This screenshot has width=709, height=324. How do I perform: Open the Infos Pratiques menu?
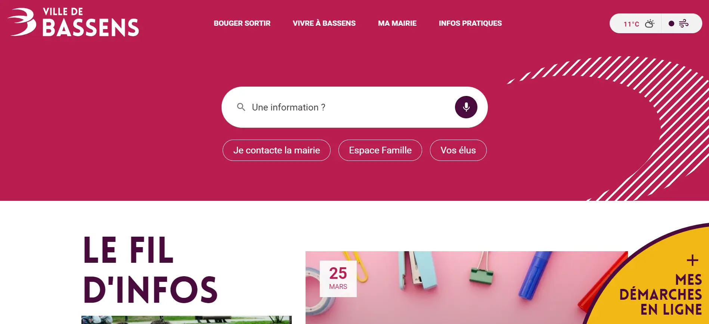coord(470,23)
